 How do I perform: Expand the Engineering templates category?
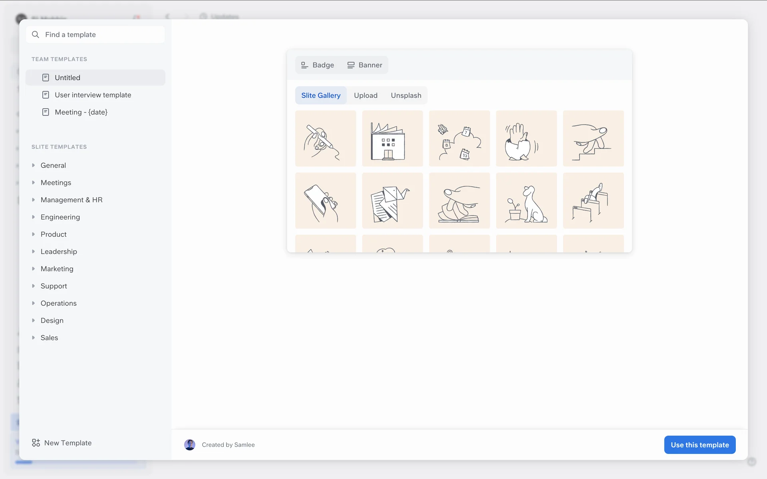tap(34, 217)
